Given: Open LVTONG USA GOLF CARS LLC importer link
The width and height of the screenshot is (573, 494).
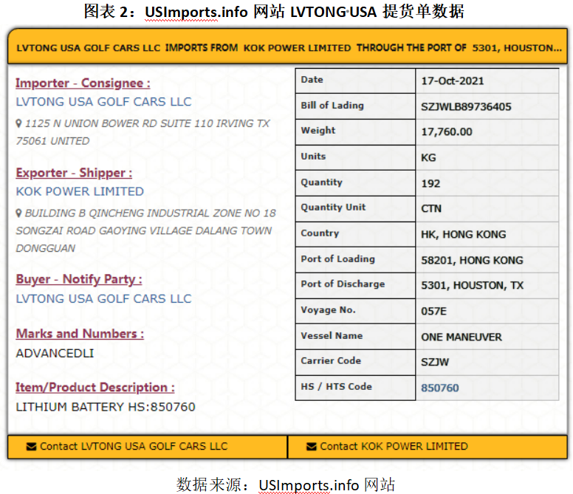Looking at the screenshot, I should pyautogui.click(x=103, y=102).
